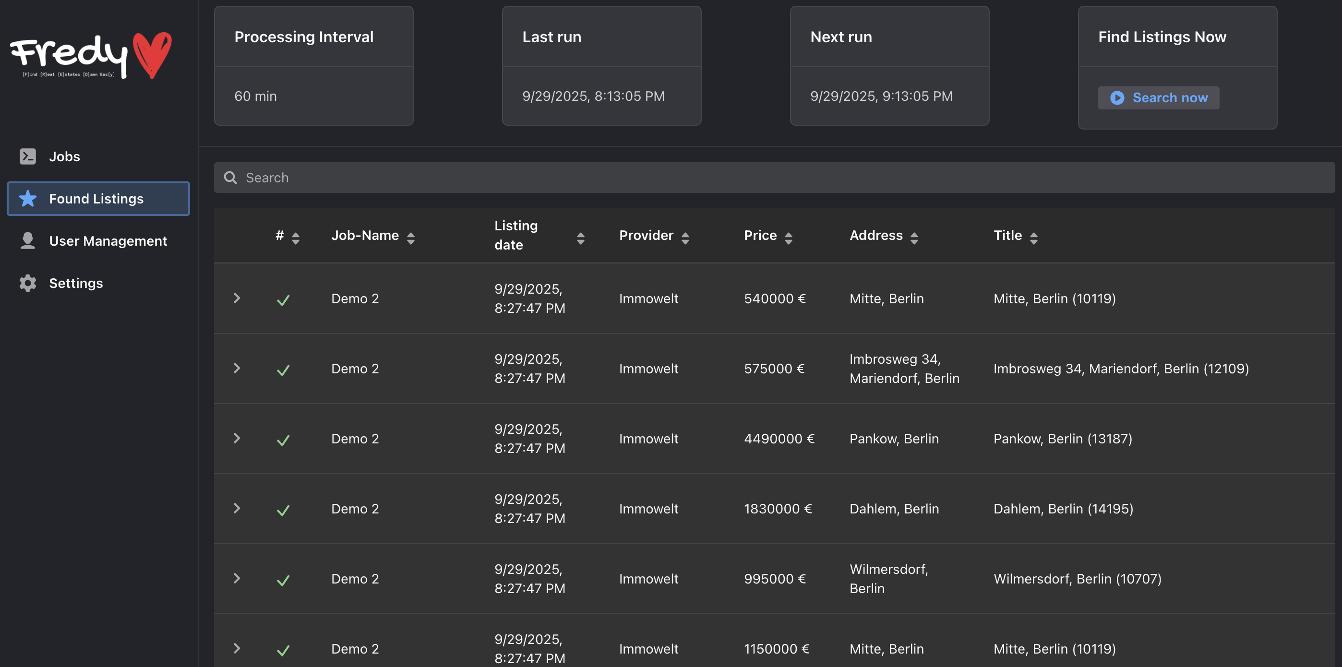The image size is (1342, 667).
Task: Click the Processing Interval card title
Action: (x=304, y=37)
